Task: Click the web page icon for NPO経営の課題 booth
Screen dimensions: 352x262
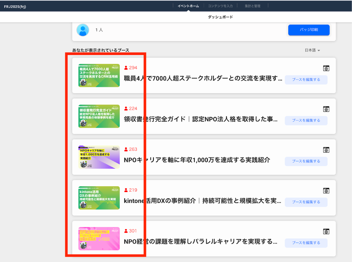Action: coord(326,231)
